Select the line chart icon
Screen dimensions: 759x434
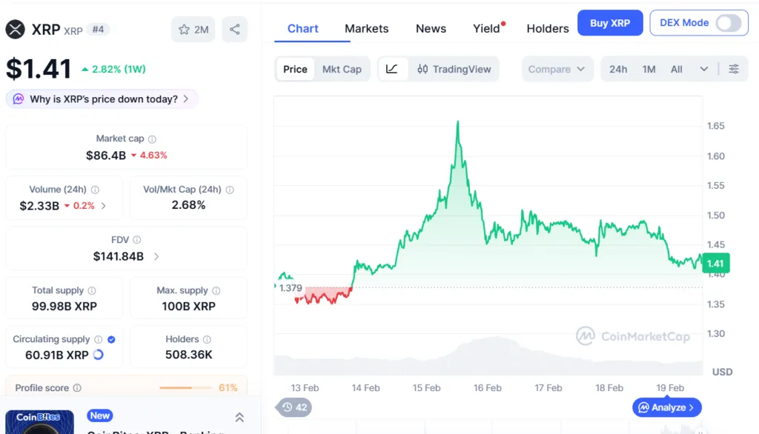click(x=393, y=69)
